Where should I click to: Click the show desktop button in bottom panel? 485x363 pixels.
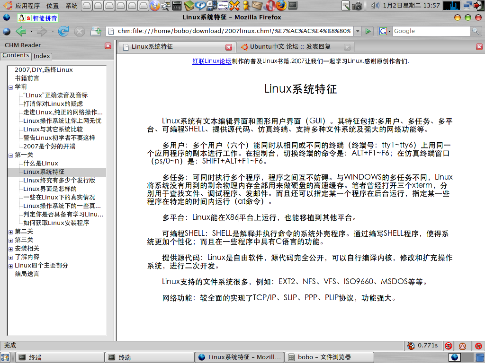(5, 357)
